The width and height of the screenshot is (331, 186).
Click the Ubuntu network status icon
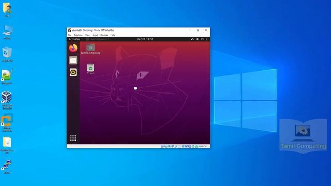coord(192,39)
